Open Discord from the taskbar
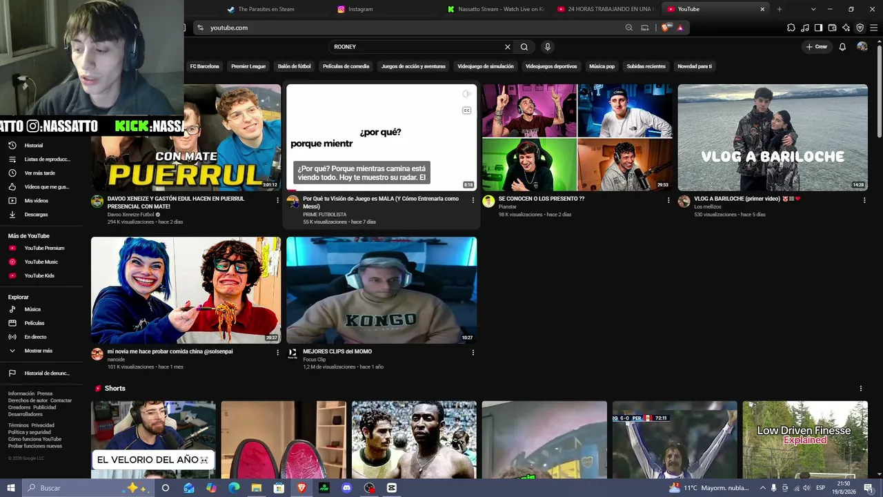Screen dimensions: 883x497 pyautogui.click(x=346, y=488)
